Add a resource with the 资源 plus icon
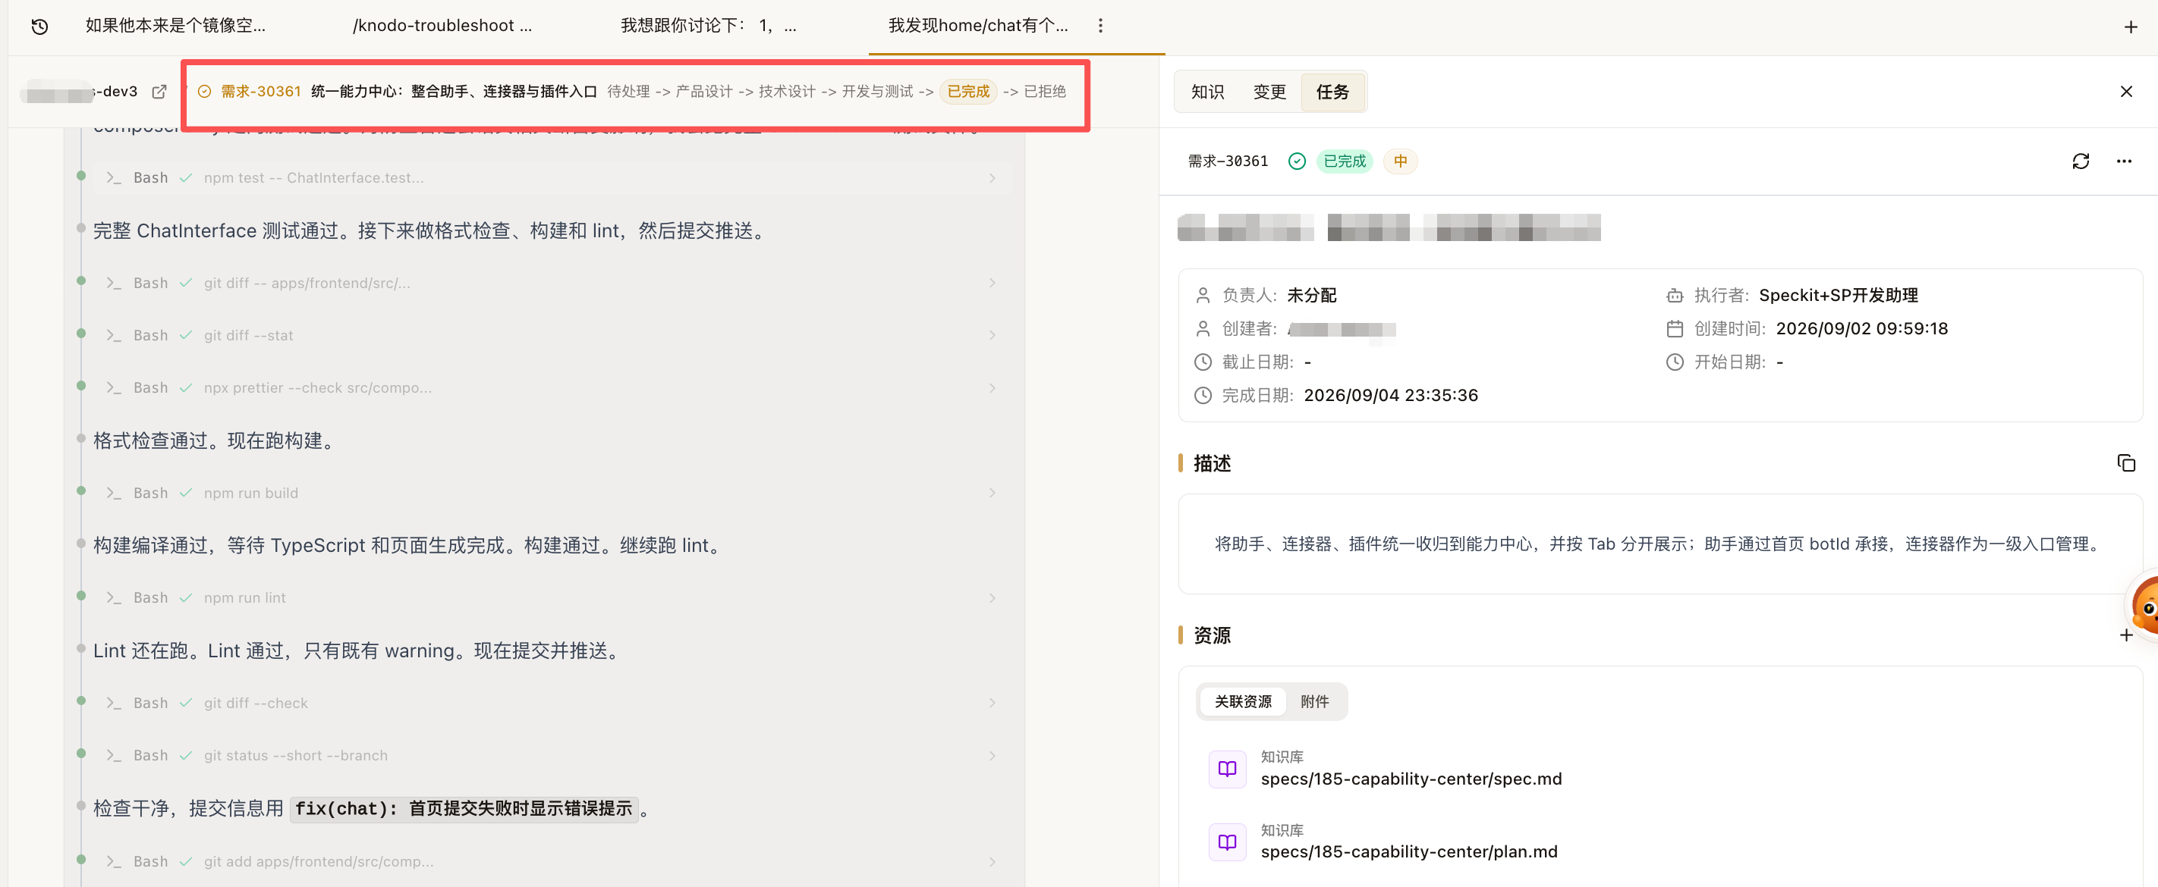This screenshot has height=887, width=2158. tap(2126, 635)
